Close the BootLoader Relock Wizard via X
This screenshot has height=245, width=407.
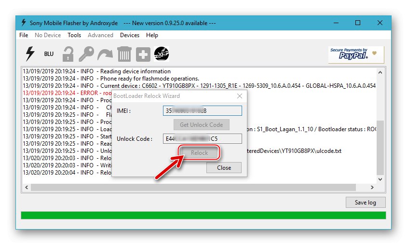[240, 96]
